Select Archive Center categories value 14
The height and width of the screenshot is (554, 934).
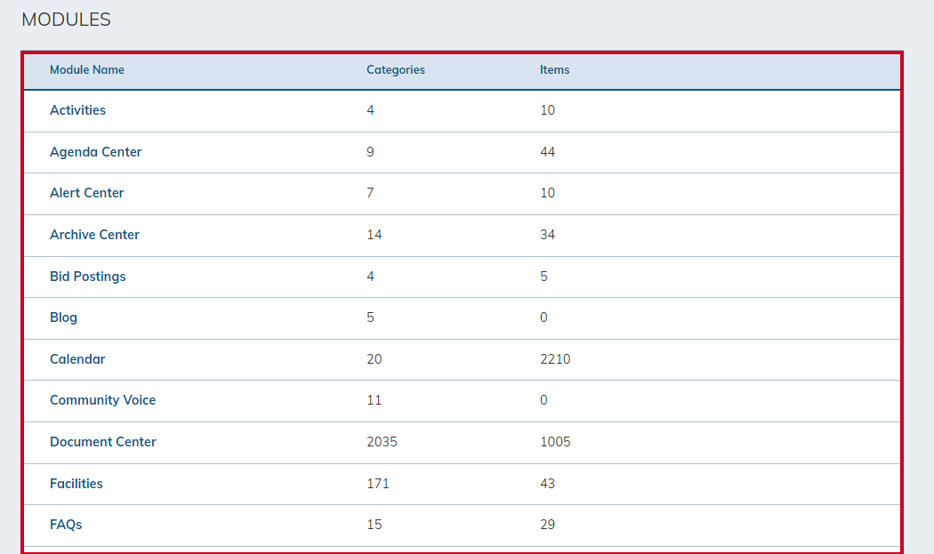374,235
